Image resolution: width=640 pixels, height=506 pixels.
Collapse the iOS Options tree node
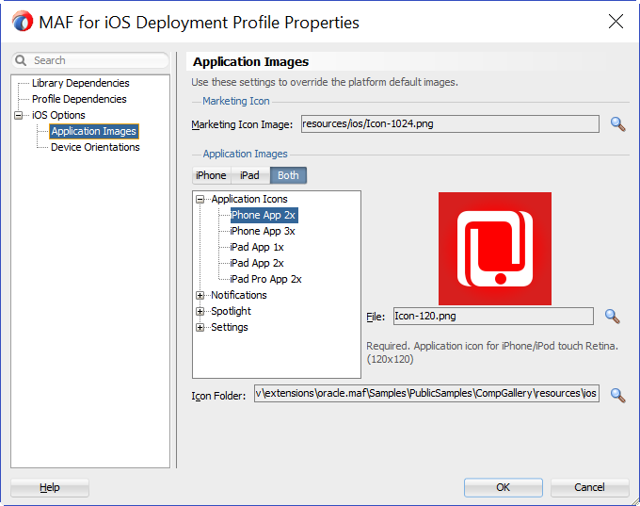tap(19, 115)
